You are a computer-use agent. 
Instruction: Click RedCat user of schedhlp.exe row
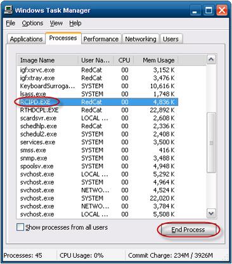(x=91, y=126)
